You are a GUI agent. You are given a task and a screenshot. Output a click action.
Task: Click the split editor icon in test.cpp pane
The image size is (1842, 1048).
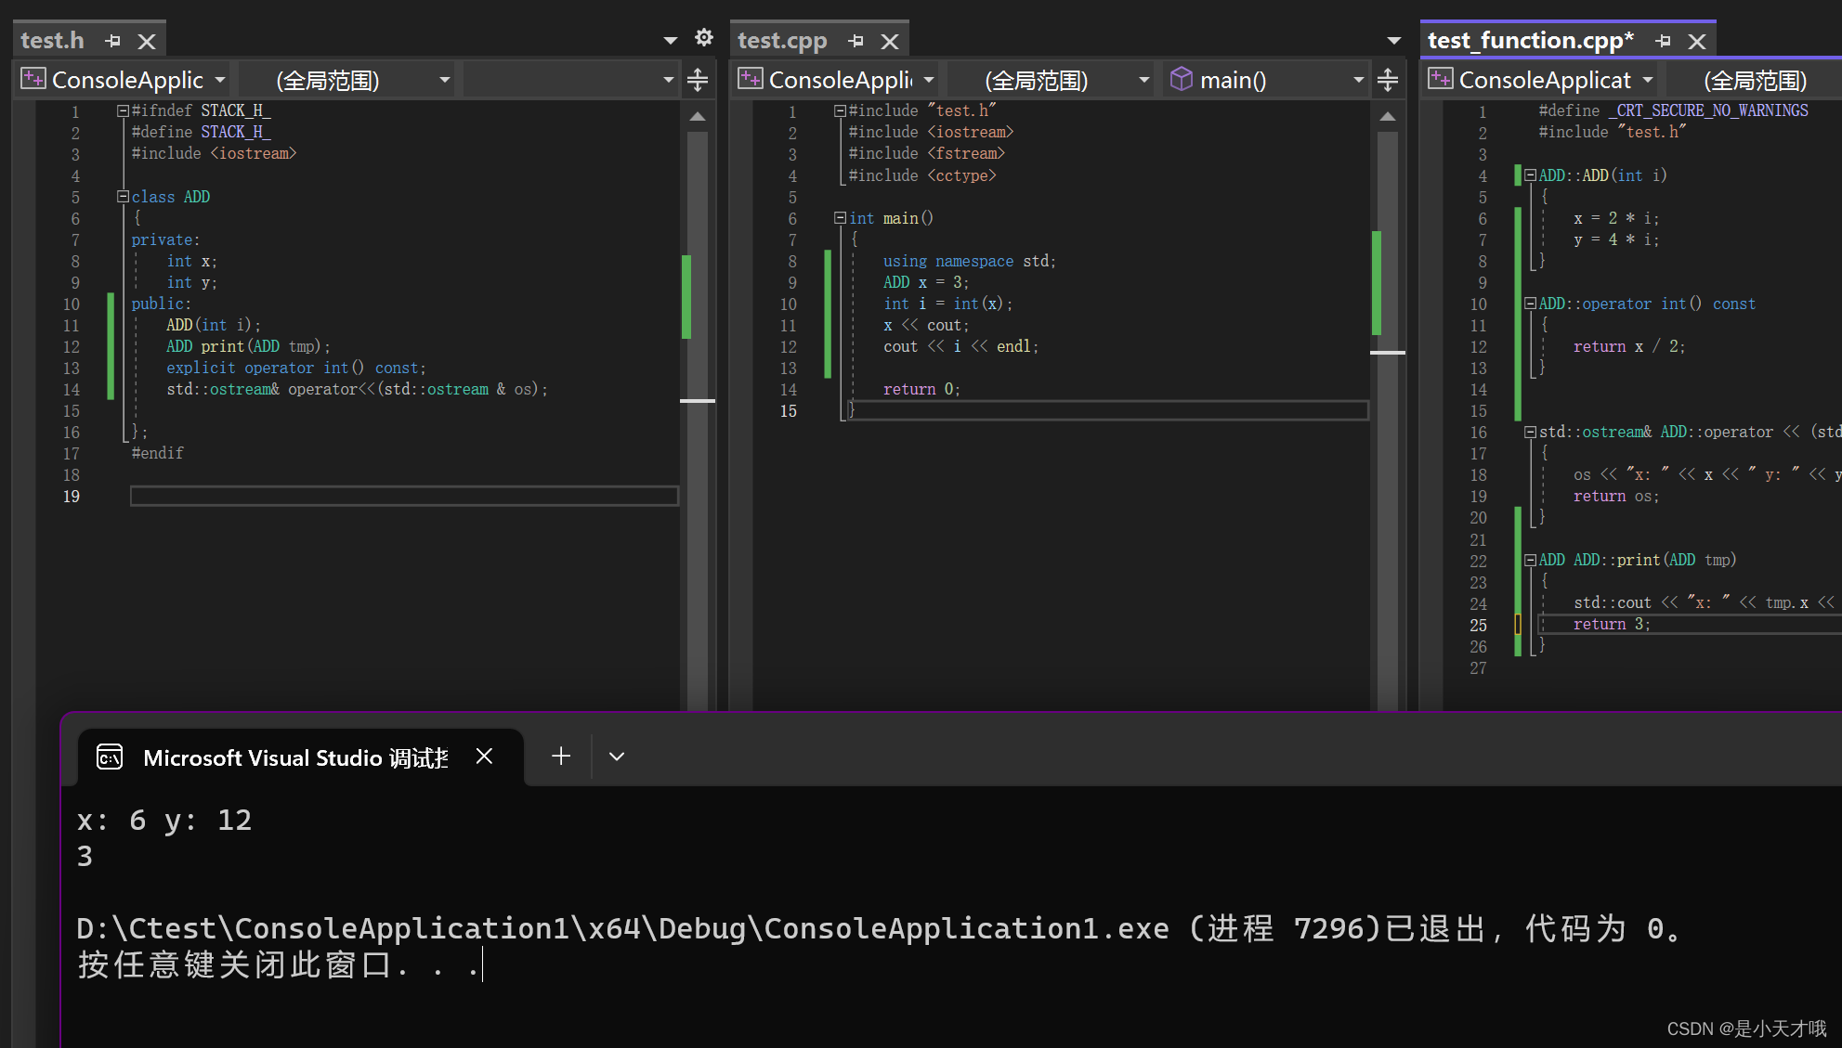pos(1388,79)
